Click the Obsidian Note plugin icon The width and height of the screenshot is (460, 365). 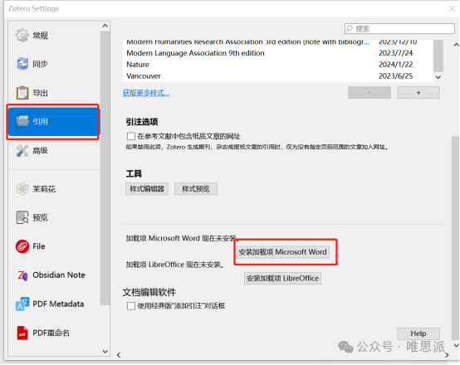point(22,275)
